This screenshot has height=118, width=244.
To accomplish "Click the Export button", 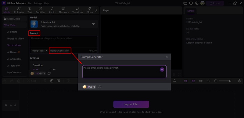I will click(x=215, y=3).
